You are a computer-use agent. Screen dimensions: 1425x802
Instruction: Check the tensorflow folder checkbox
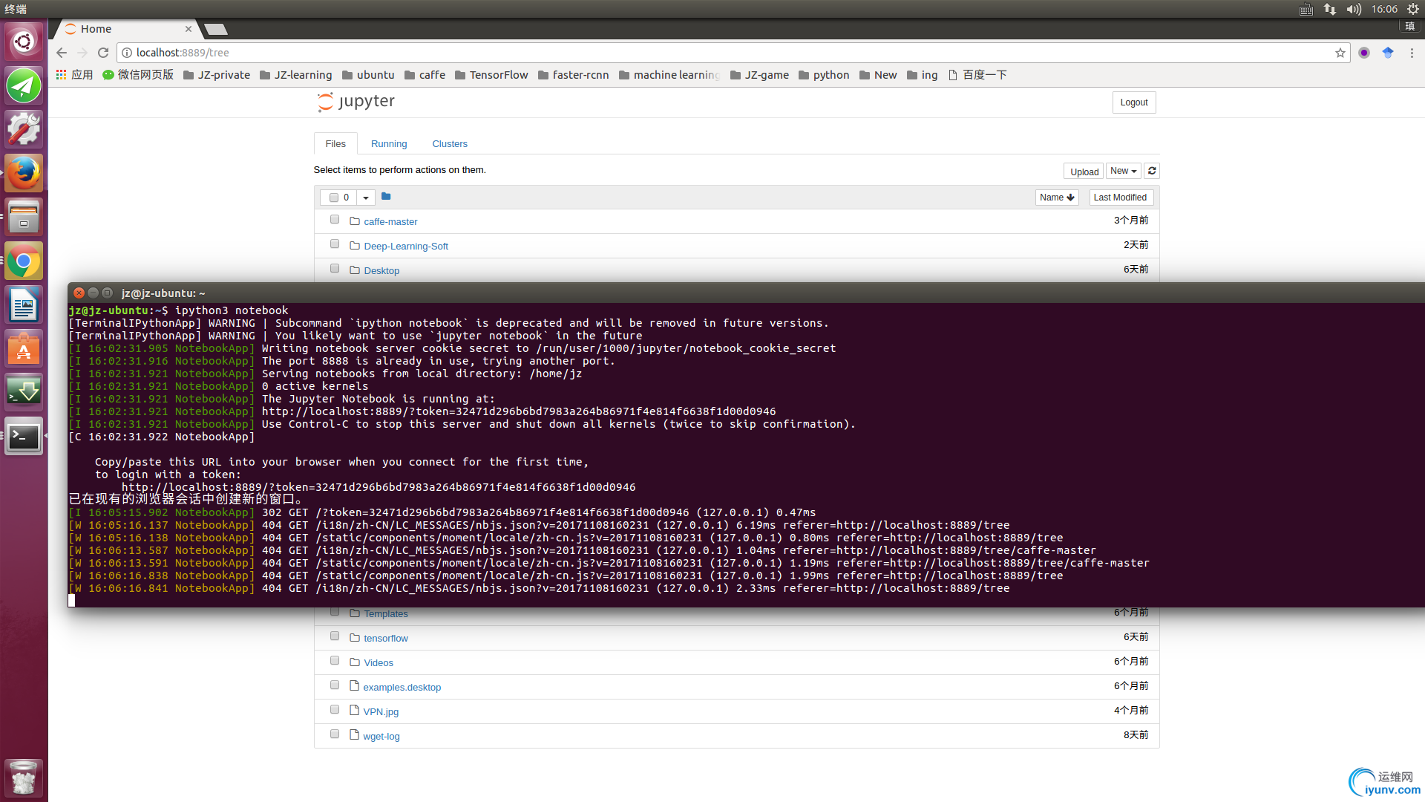click(x=335, y=636)
